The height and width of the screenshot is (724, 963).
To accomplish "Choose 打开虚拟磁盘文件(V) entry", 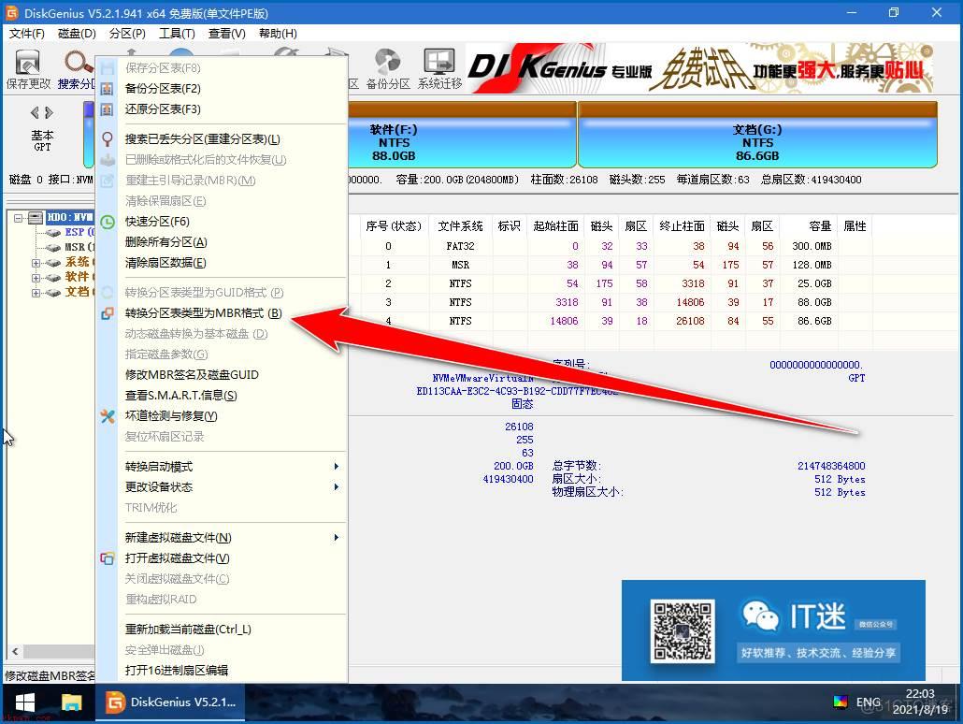I will click(177, 558).
